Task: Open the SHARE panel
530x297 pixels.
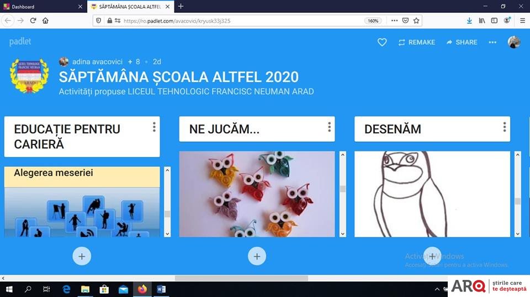Action: (462, 42)
